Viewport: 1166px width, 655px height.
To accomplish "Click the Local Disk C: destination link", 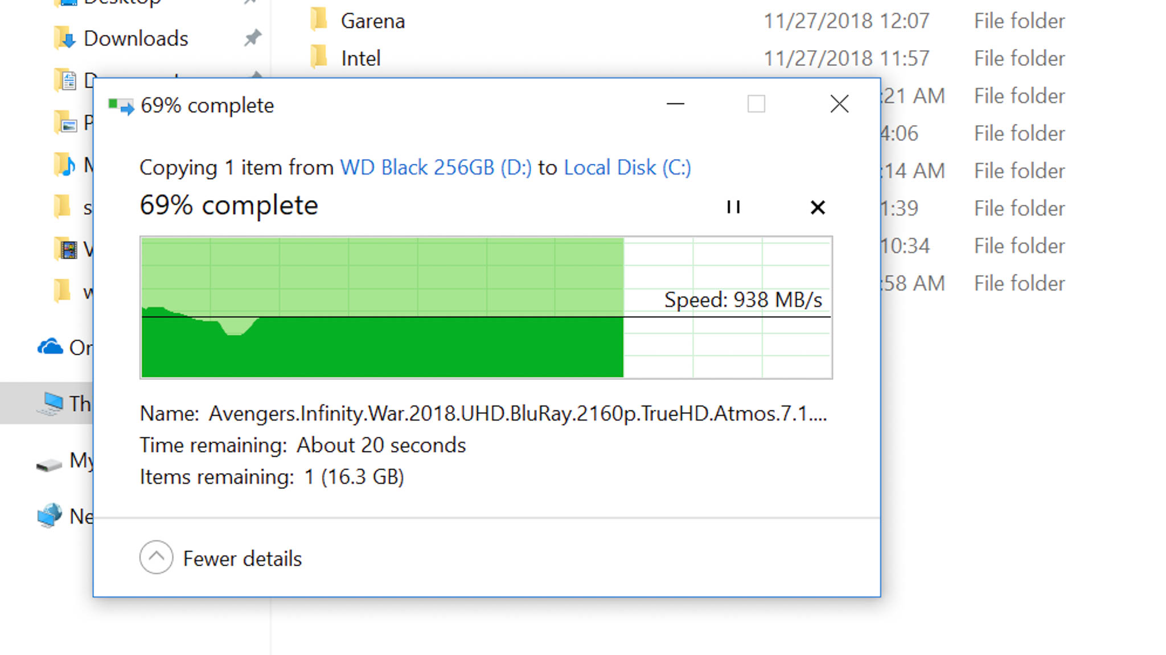I will (628, 167).
